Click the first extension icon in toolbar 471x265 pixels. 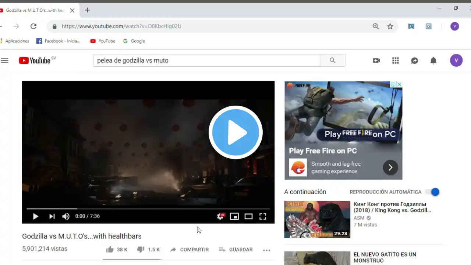[411, 26]
